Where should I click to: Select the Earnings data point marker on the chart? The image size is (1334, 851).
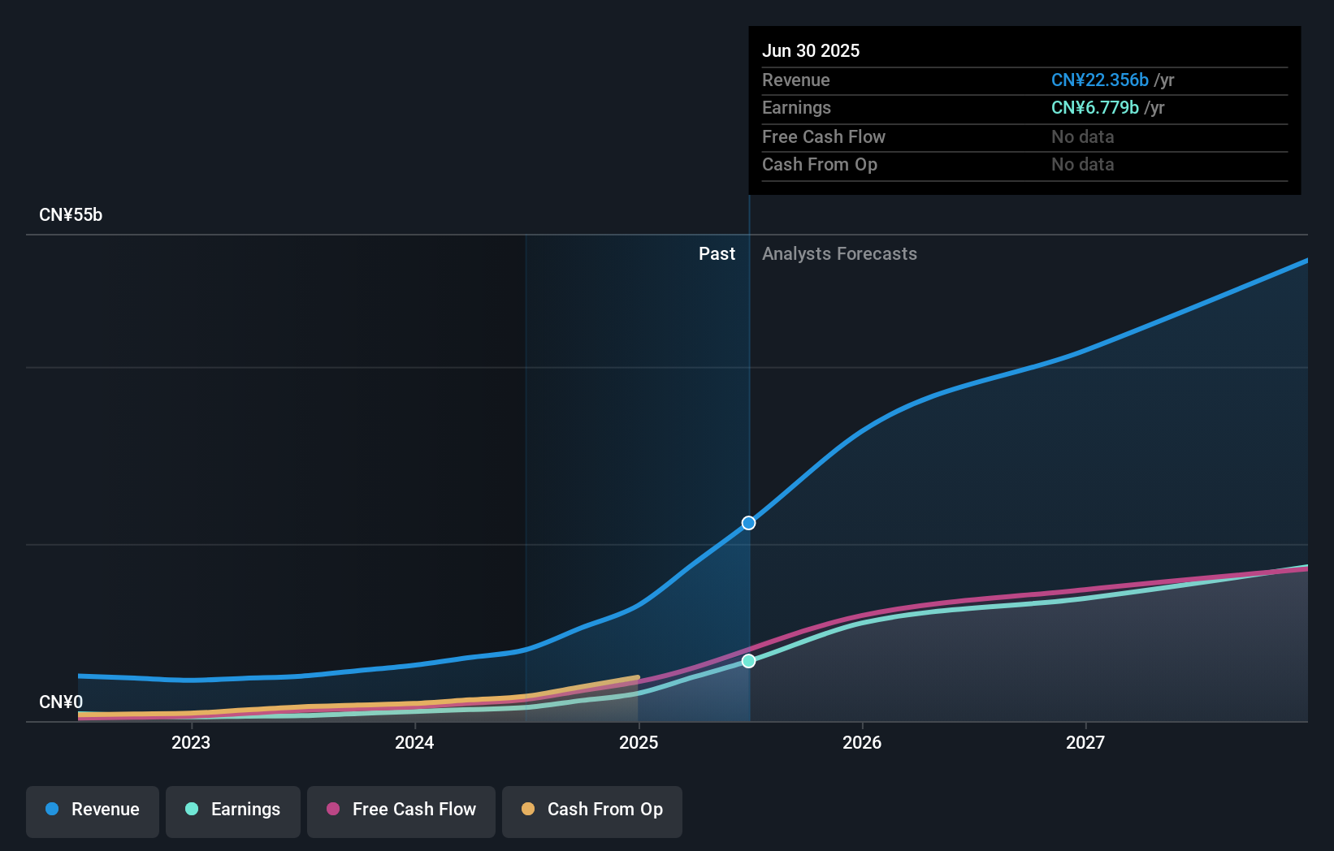pyautogui.click(x=747, y=661)
